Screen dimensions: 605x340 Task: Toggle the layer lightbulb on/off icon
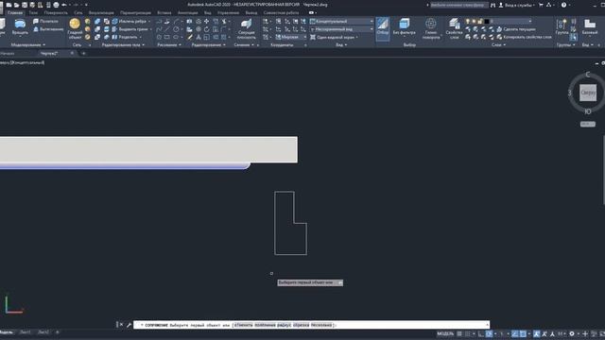tap(468, 21)
